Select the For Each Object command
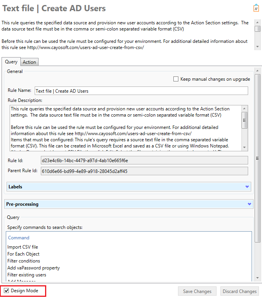This screenshot has height=298, width=262. pos(24,254)
